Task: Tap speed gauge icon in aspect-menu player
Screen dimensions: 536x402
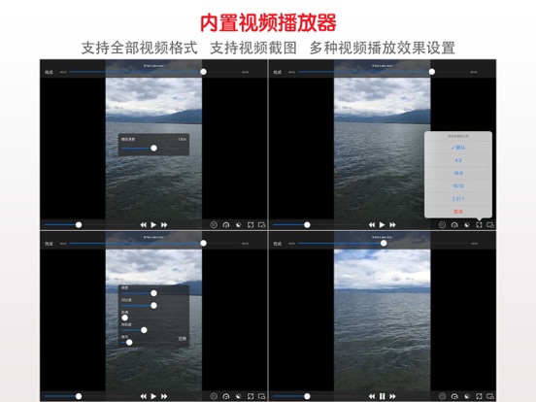Action: click(x=454, y=225)
